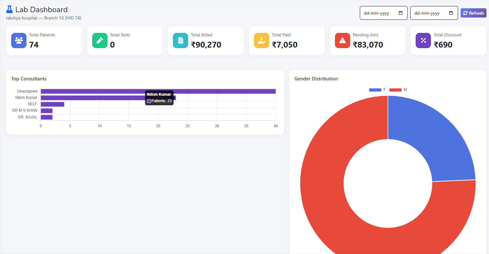Click the Total Paid value ₹7,050
Screen dimensions: 489x254
pyautogui.click(x=285, y=45)
